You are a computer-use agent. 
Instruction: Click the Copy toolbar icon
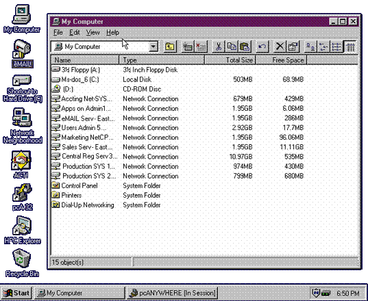[232, 47]
